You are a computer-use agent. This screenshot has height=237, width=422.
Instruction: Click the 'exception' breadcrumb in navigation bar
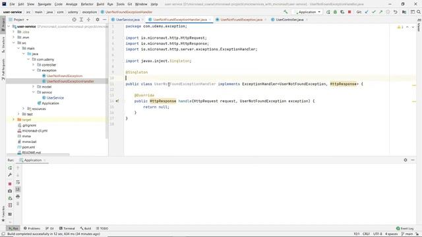click(x=90, y=12)
